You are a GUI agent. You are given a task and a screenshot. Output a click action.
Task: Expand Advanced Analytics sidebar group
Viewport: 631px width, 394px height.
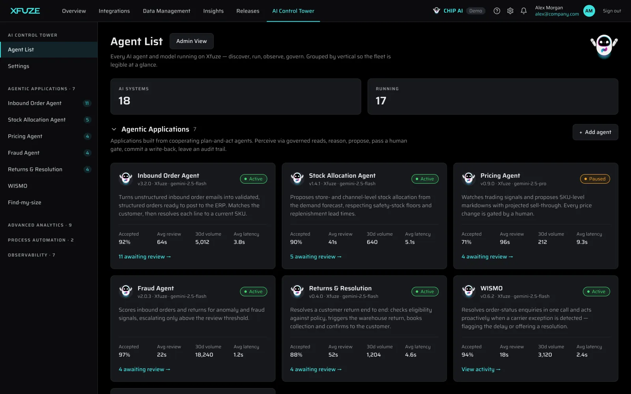40,225
